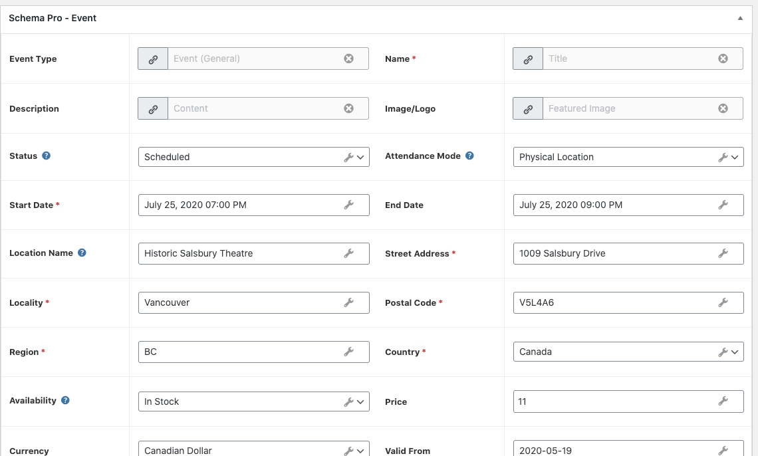Clear the Featured Image selection
The image size is (758, 456).
[x=723, y=108]
